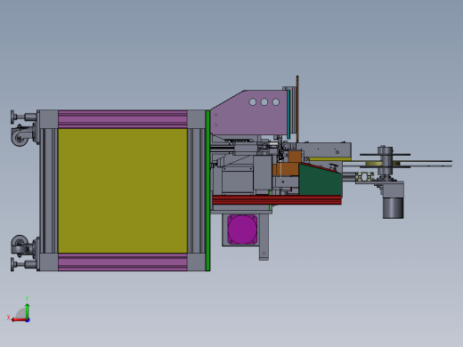Select the thin brown vertical bar
463x347 pixels.
(297, 109)
